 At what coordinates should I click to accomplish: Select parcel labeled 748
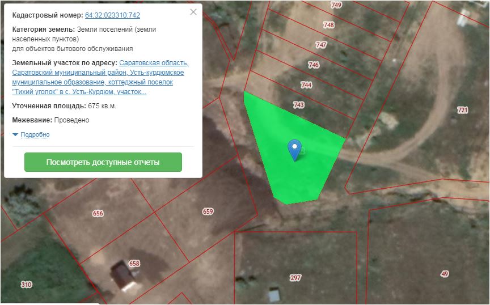(x=328, y=25)
